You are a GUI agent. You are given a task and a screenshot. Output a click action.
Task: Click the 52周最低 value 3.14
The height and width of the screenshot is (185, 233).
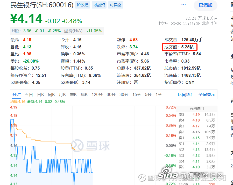(x=86, y=83)
